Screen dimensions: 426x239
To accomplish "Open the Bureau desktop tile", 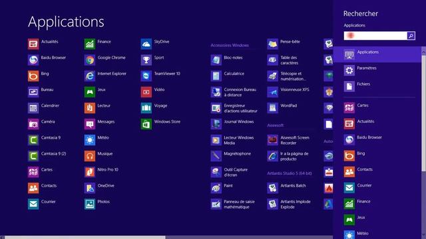I will pos(33,92).
